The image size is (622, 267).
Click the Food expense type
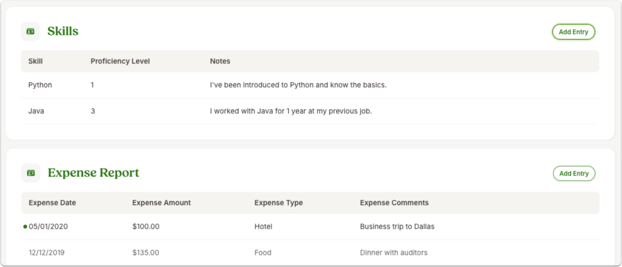(x=263, y=252)
